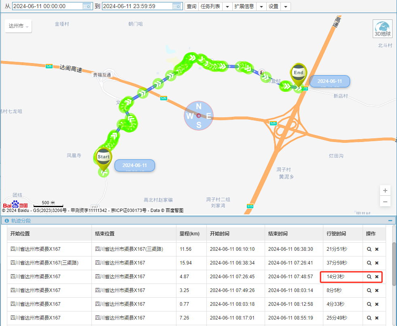Screen dimensions: 397x326
Task: Click the End marker on the map
Action: (298, 74)
